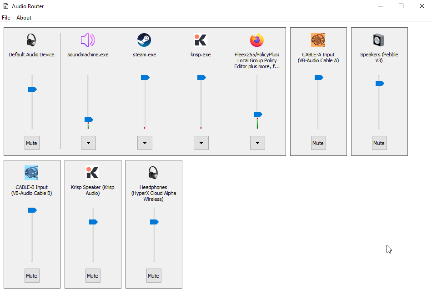Screen dimensions: 432x299
Task: Click the 'Fleex255/PolicyPlus' session label
Action: 257,60
